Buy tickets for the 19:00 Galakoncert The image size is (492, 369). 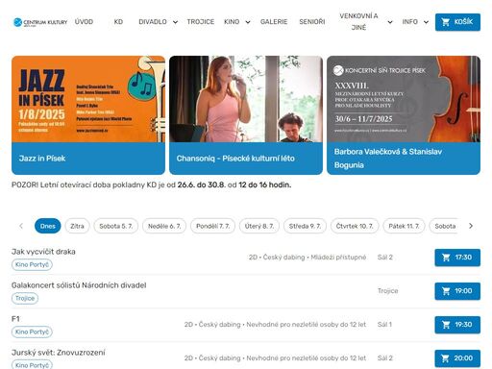[x=457, y=291]
